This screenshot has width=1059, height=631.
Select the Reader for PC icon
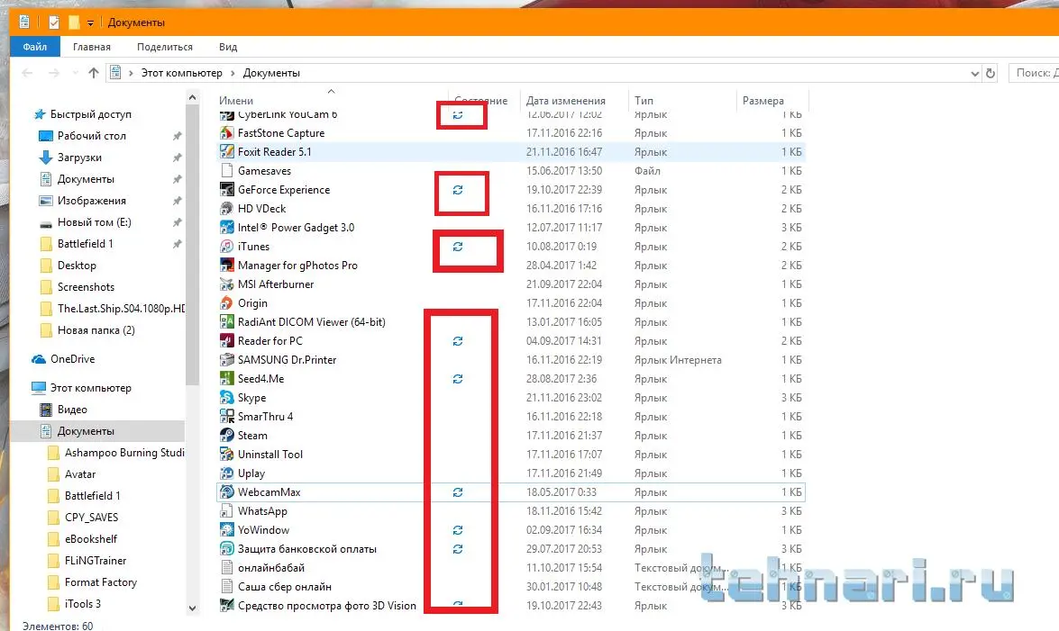(x=227, y=341)
